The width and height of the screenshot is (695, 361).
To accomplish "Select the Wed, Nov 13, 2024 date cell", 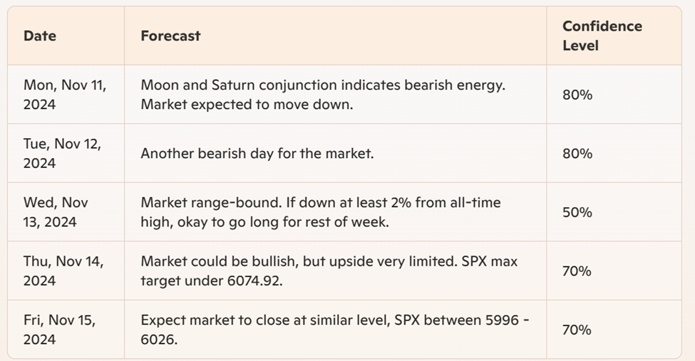I will pos(56,212).
